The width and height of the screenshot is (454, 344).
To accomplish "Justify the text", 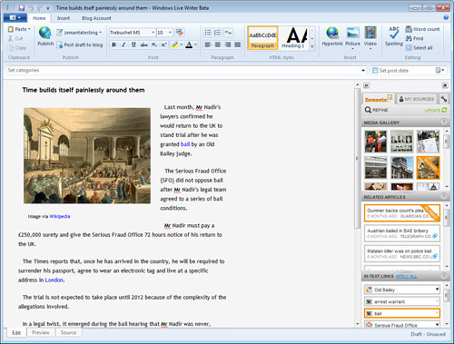I will pos(238,44).
